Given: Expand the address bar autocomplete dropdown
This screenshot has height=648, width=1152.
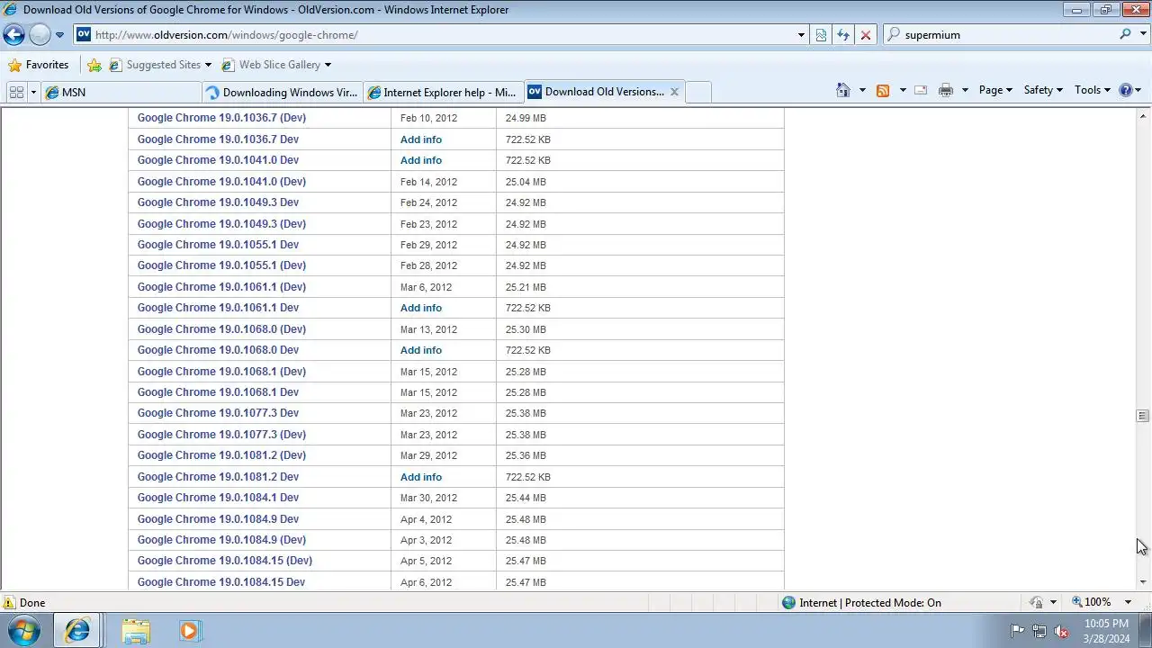Looking at the screenshot, I should 801,35.
